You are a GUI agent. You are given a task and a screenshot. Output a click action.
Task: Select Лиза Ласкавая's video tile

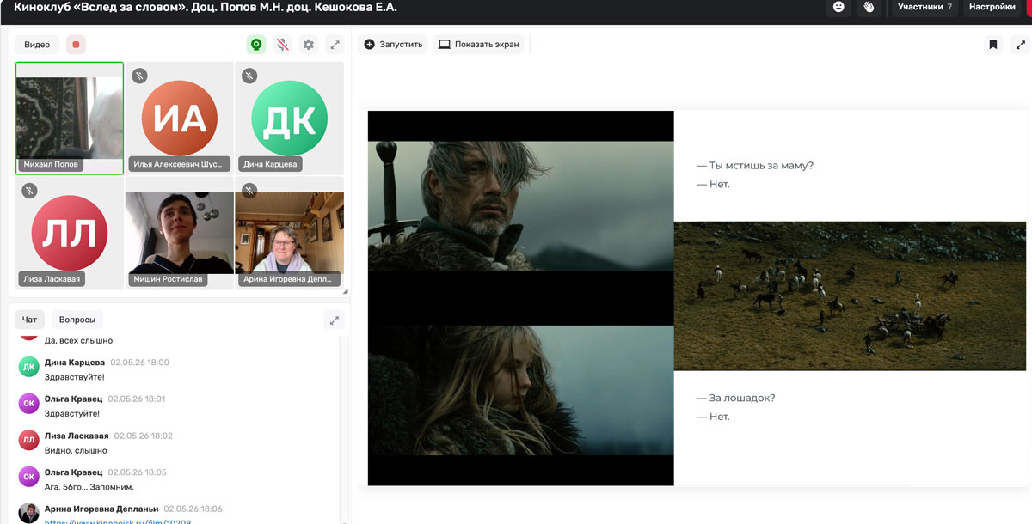coord(70,233)
